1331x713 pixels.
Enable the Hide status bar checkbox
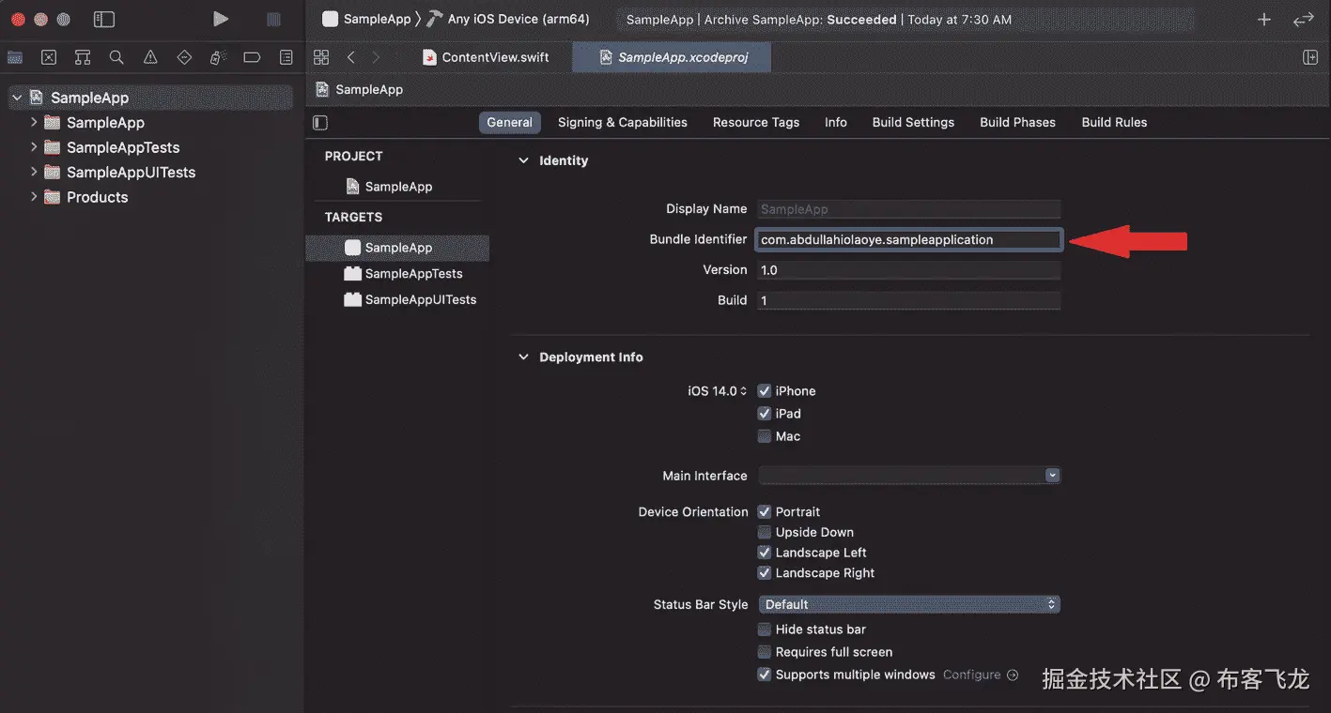(765, 630)
